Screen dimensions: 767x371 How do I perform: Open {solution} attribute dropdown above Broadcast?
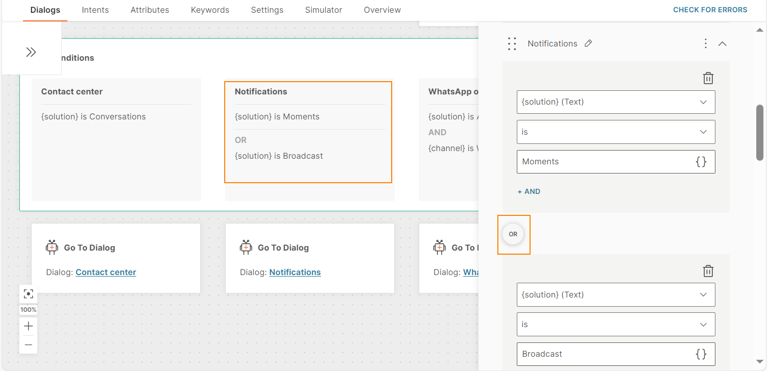616,294
